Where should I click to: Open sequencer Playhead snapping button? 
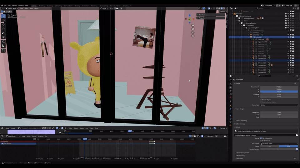[223, 128]
